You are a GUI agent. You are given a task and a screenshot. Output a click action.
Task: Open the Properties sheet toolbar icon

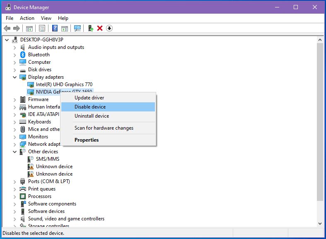(42, 28)
